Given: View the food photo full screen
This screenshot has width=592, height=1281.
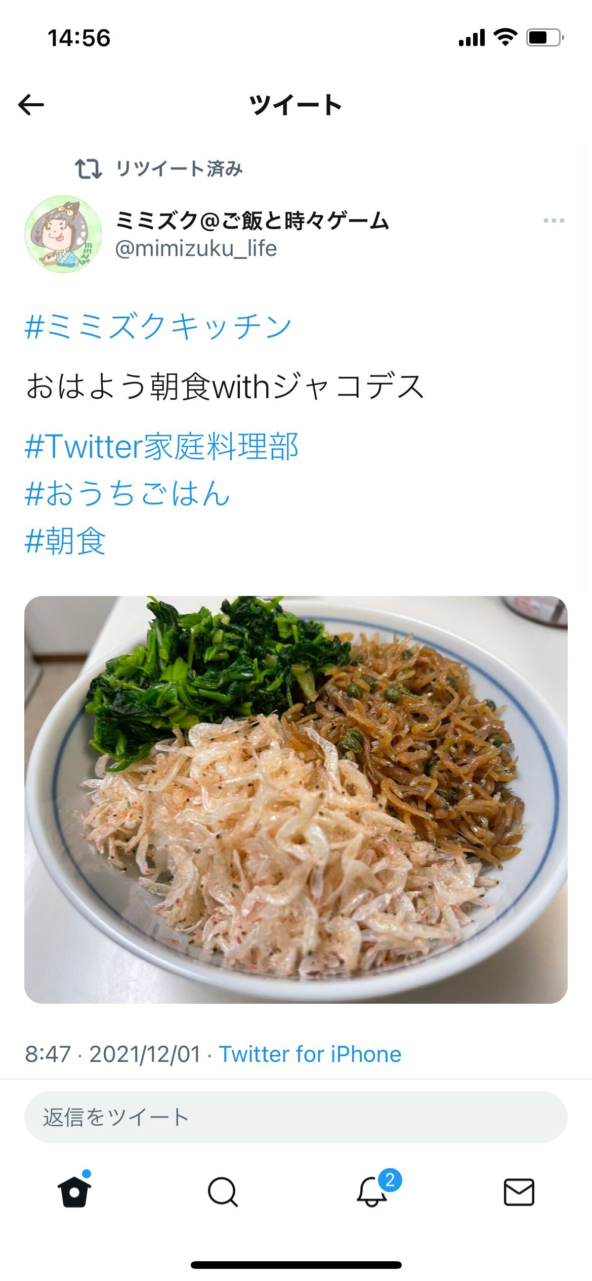Looking at the screenshot, I should [296, 799].
